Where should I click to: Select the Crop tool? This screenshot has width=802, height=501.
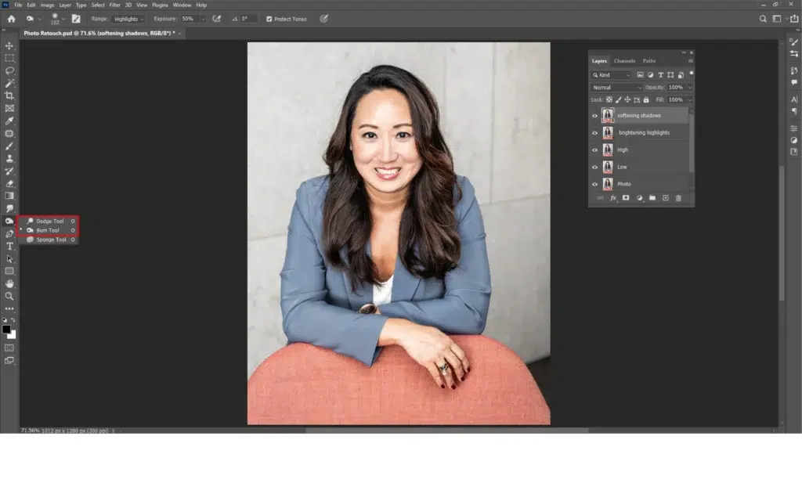[9, 96]
